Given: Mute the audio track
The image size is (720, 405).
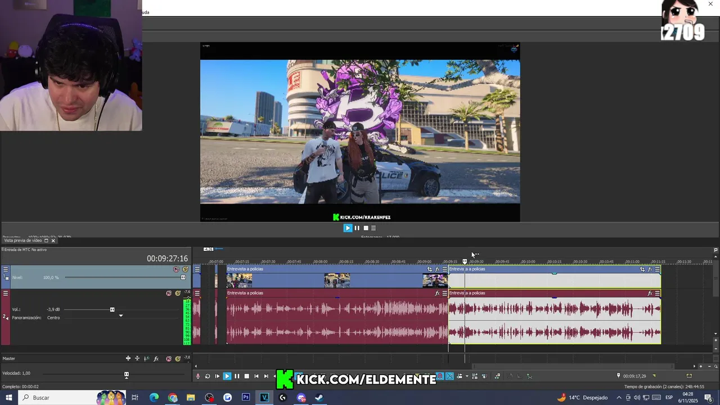Looking at the screenshot, I should tap(169, 293).
